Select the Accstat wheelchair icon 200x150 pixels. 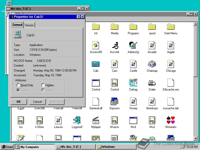[115, 45]
